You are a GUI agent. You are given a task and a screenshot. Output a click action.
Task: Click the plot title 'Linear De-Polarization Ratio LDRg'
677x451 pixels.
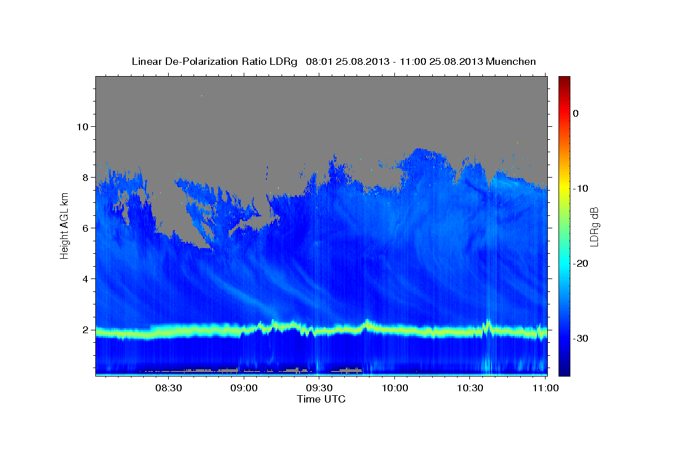coord(214,61)
